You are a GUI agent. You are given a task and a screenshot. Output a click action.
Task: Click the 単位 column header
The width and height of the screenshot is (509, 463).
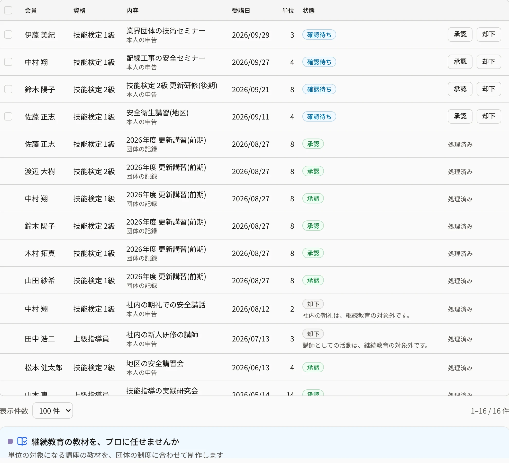coord(288,11)
